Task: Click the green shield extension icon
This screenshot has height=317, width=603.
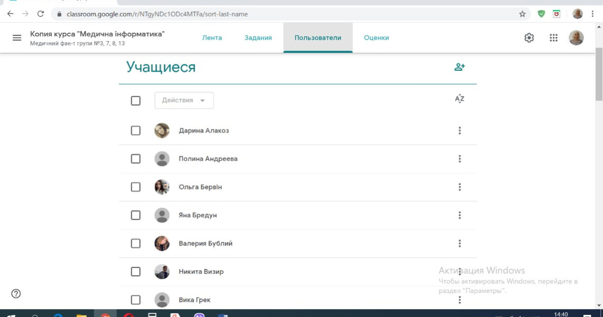Action: click(541, 14)
